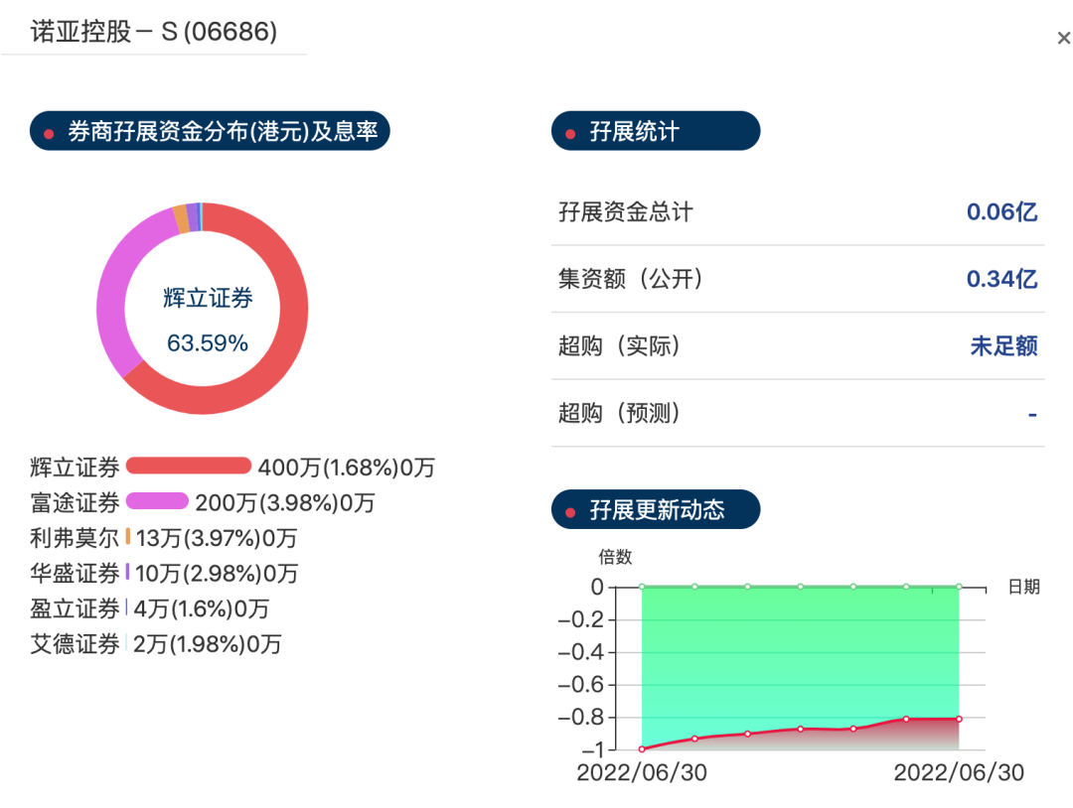The height and width of the screenshot is (808, 1073).
Task: Click the purple 华盛证券 legend marker
Action: [128, 572]
